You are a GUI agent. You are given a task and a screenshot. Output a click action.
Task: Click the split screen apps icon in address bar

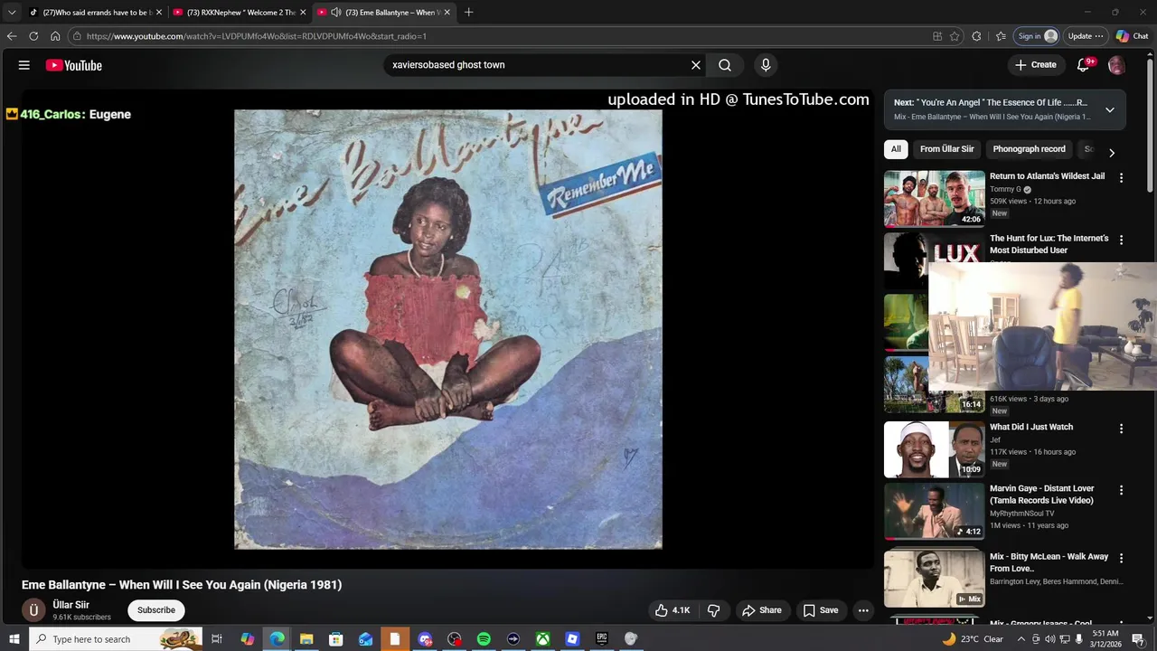pos(937,36)
